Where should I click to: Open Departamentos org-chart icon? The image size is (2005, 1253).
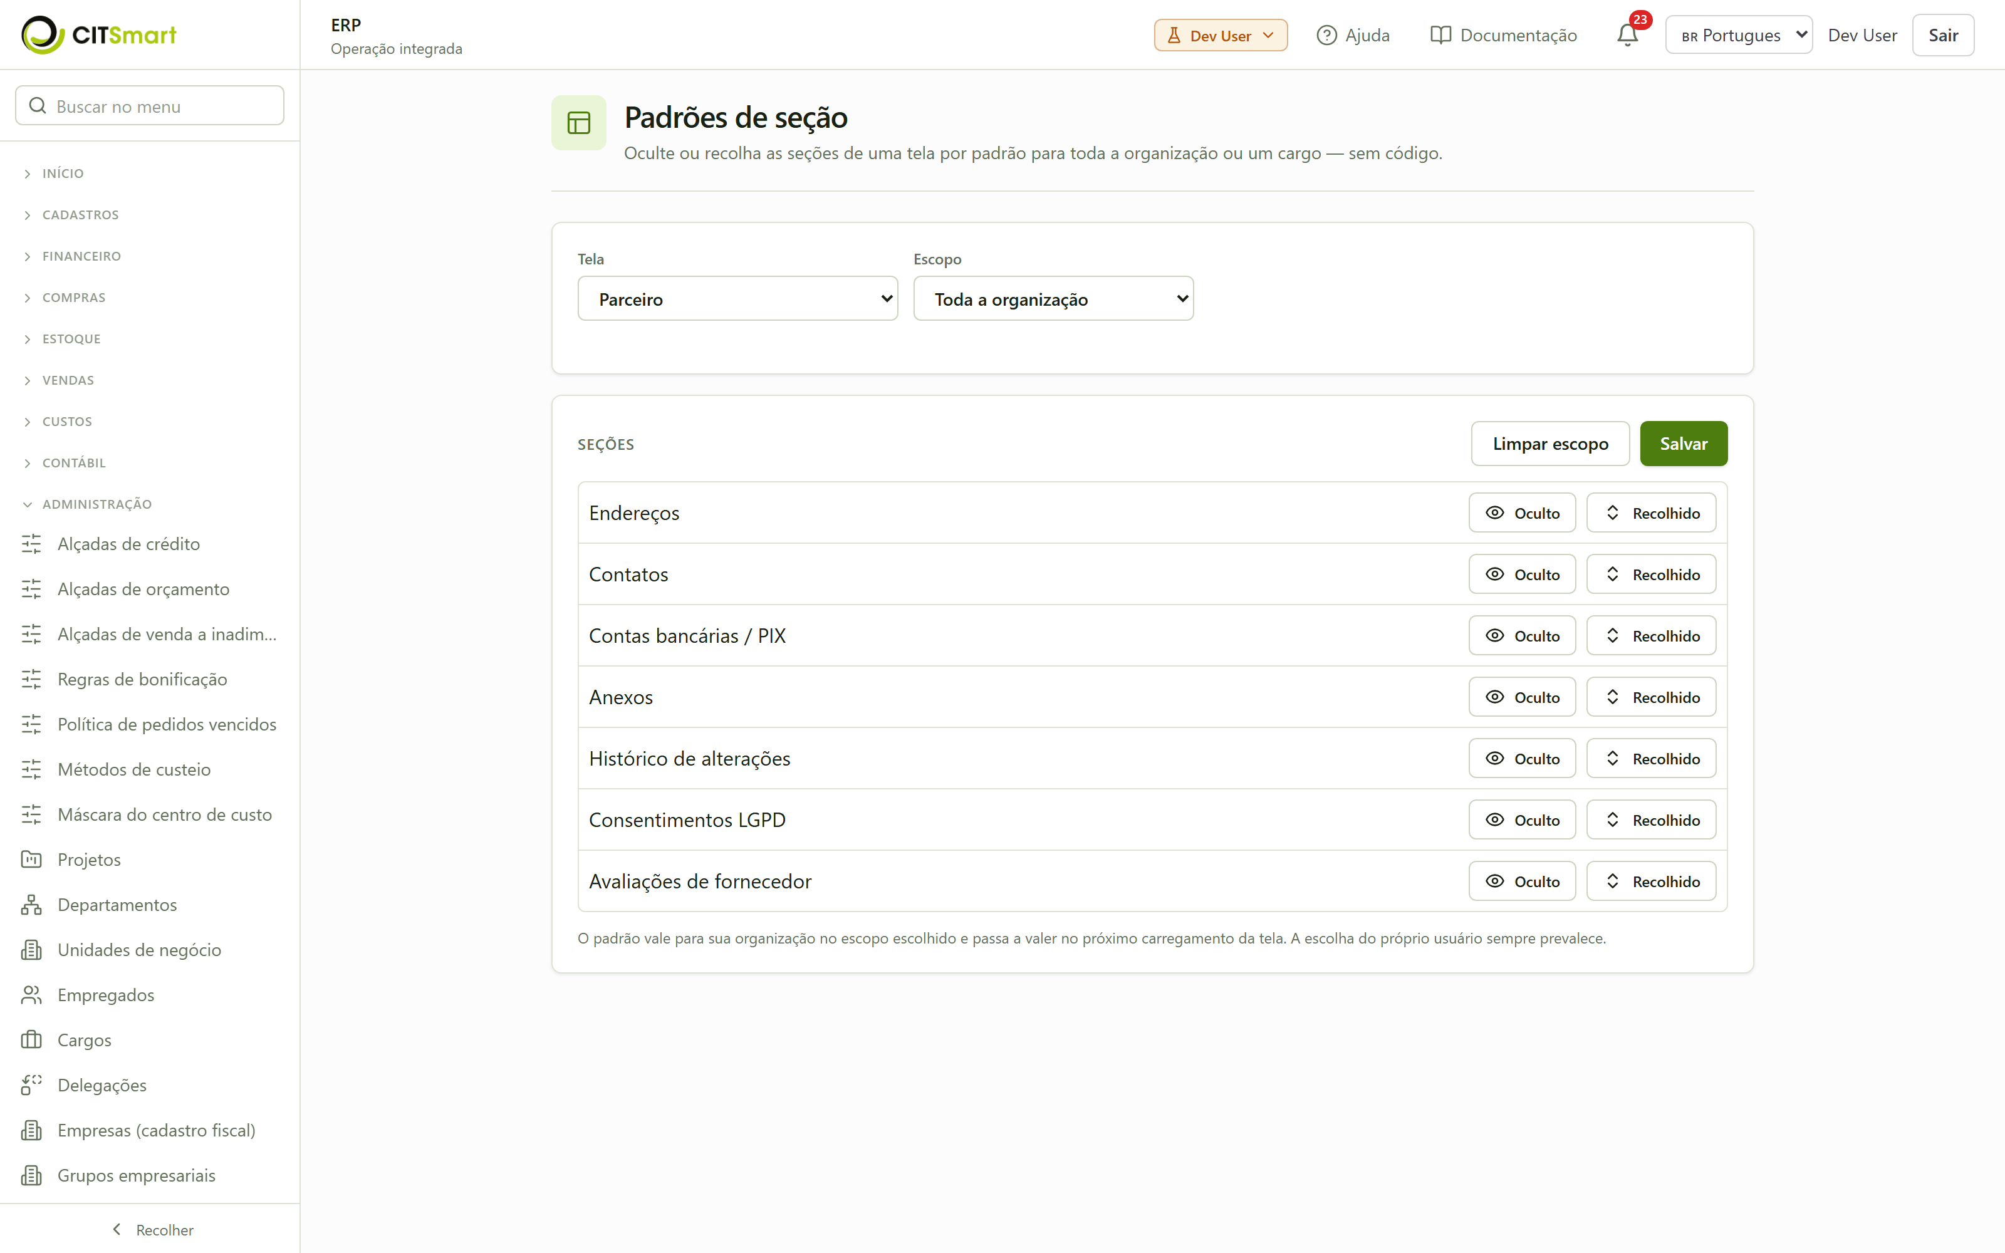[31, 904]
